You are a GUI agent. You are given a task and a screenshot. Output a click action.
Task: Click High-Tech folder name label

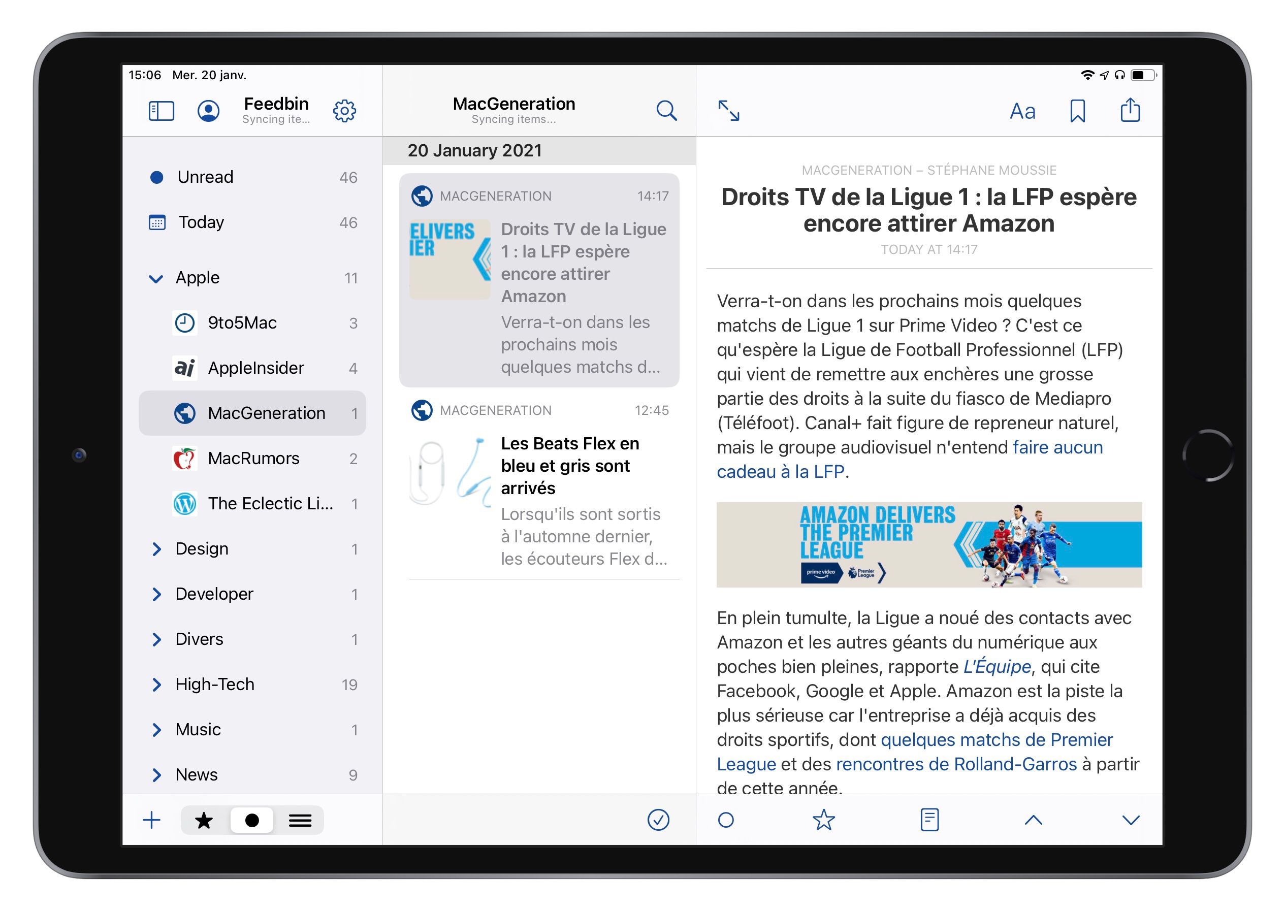pyautogui.click(x=215, y=684)
